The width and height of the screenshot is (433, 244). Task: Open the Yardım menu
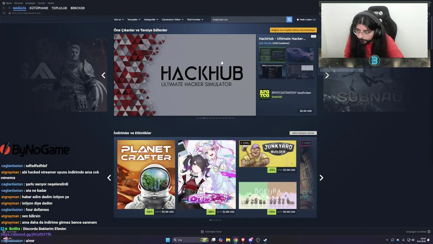coord(51,3)
